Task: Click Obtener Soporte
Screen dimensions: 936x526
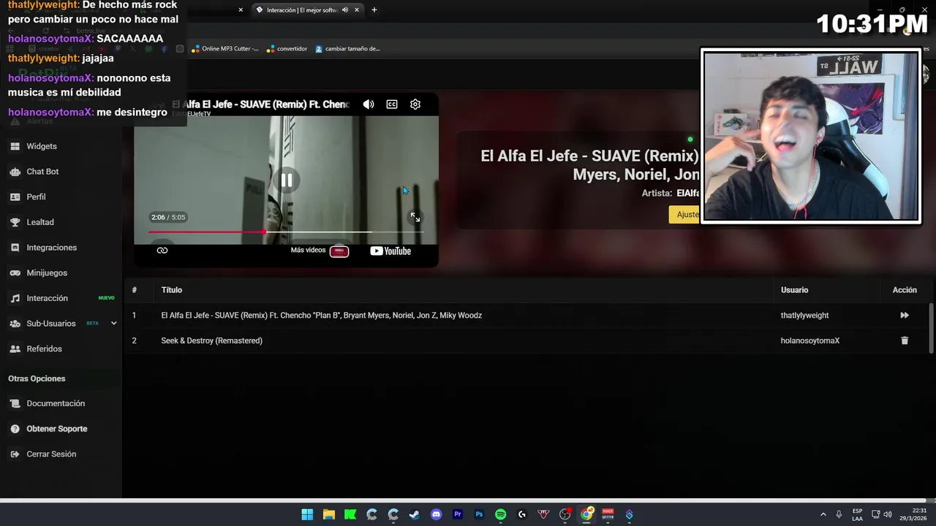Action: click(x=56, y=429)
